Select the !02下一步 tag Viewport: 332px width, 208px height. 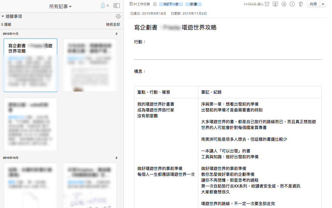tap(171, 4)
